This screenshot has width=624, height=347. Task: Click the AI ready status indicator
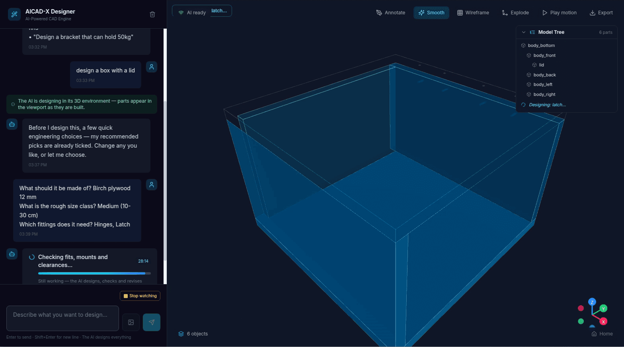point(192,12)
